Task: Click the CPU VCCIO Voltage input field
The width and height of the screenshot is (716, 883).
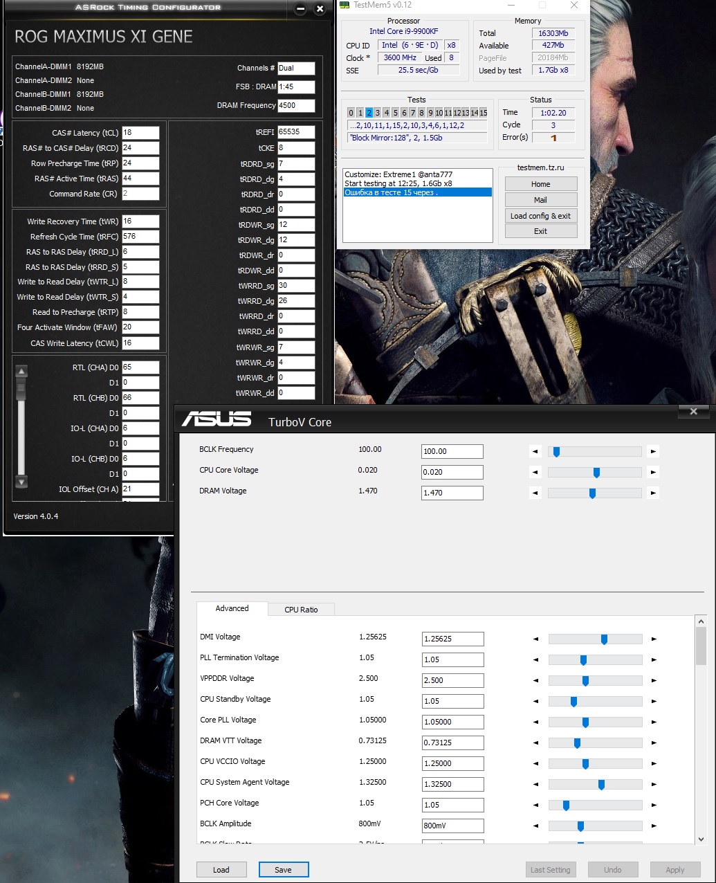Action: (453, 763)
